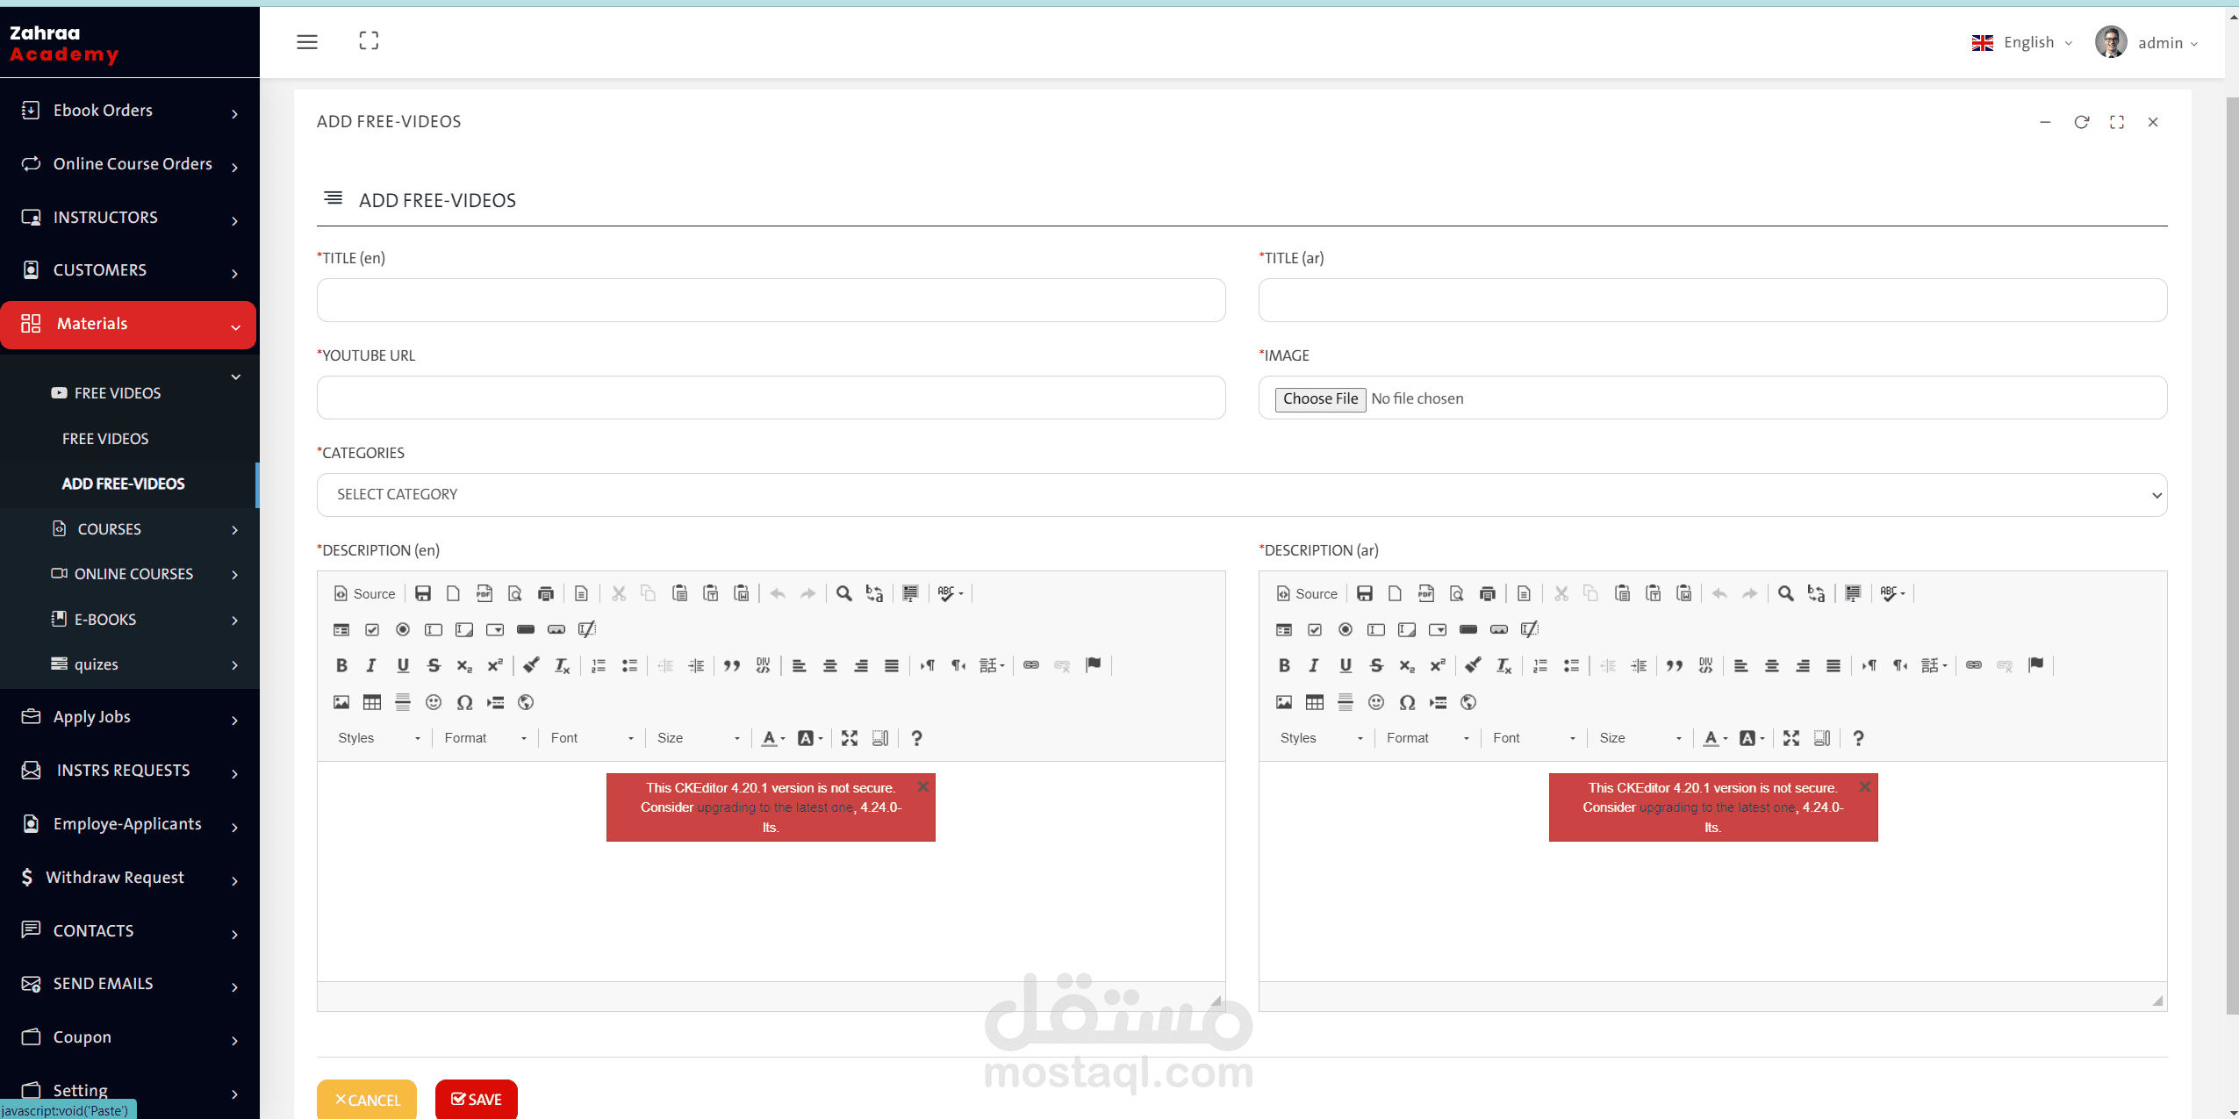Screen dimensions: 2239x1119
Task: Toggle Source view in Arabic description editor
Action: [x=1307, y=593]
